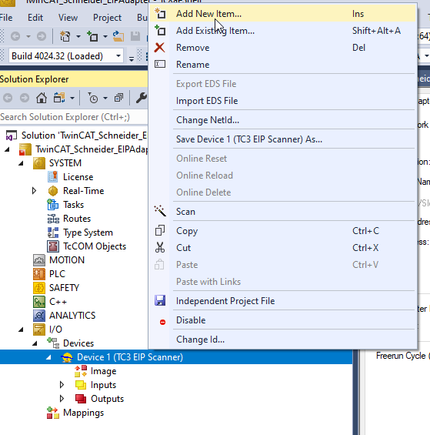Select Copy in the context menu
Screen dimensions: 430x435
pos(283,231)
